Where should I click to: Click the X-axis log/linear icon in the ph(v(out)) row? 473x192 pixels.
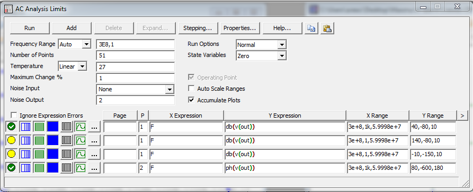point(25,168)
